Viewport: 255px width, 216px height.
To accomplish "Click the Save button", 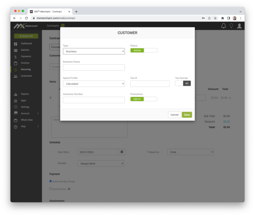I will [187, 115].
